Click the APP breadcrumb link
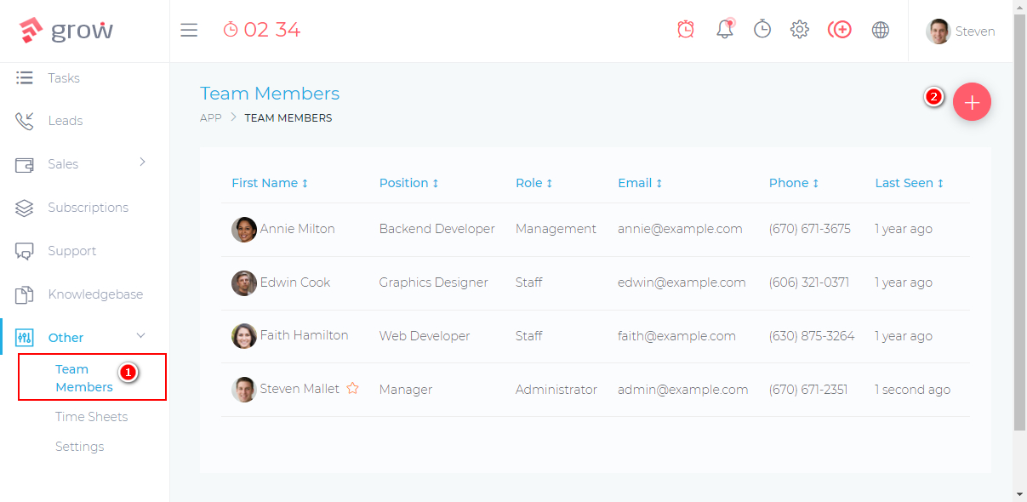1027x502 pixels. pos(211,118)
